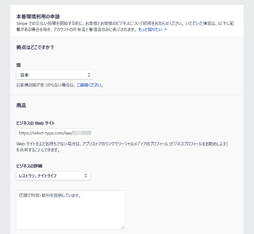
Task: Click the chevron icon in the レストラン、ナイトライフ selector
Action: [x=86, y=176]
